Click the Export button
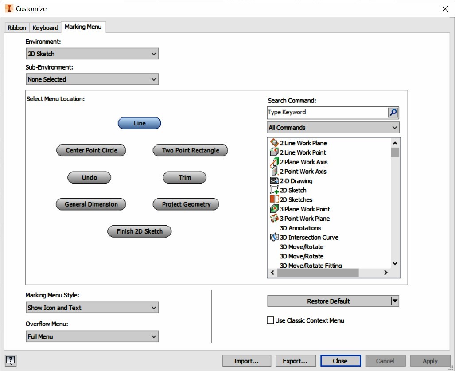This screenshot has width=455, height=371. (295, 360)
